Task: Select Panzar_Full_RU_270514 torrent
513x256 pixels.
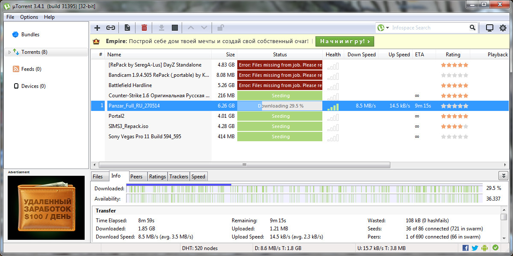Action: tap(299, 106)
